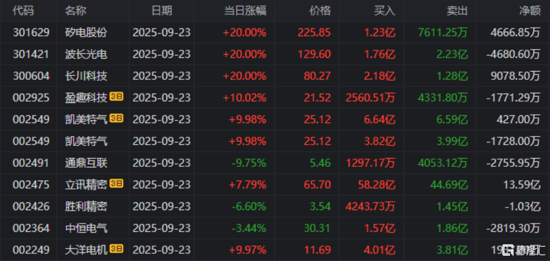Open stock code 301629
550x261 pixels.
(30, 32)
